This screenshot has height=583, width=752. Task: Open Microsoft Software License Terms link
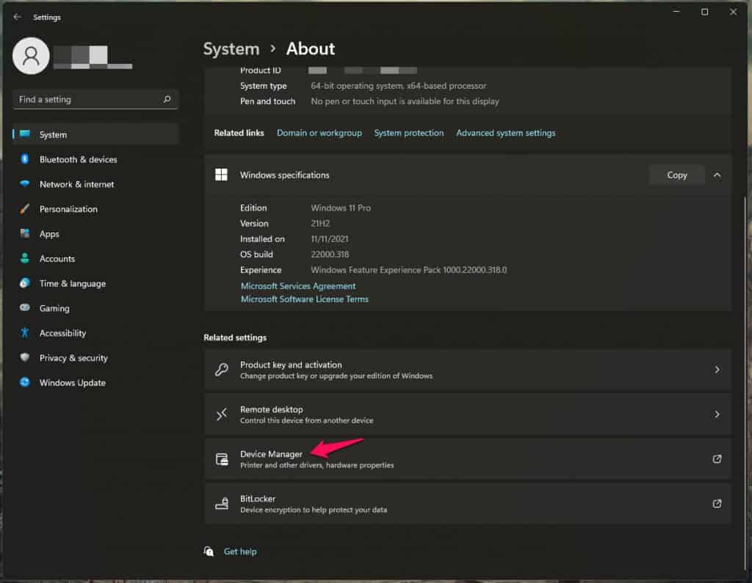pos(305,299)
